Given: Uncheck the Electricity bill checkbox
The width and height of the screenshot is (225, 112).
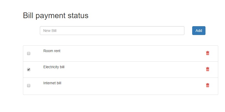Looking at the screenshot, I should 29,69.
